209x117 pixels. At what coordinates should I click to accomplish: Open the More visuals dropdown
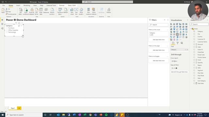(x=81, y=12)
